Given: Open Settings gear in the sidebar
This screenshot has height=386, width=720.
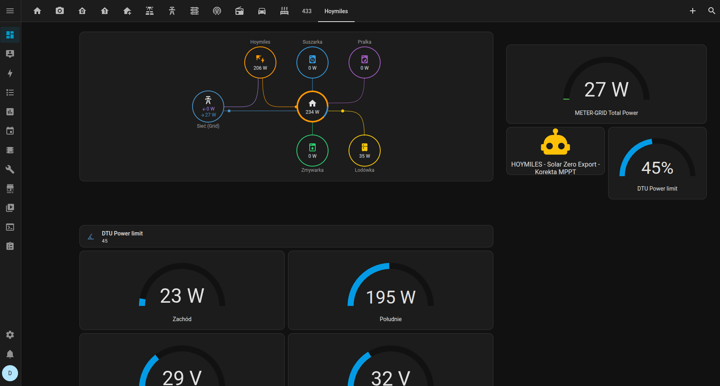Looking at the screenshot, I should (10, 335).
